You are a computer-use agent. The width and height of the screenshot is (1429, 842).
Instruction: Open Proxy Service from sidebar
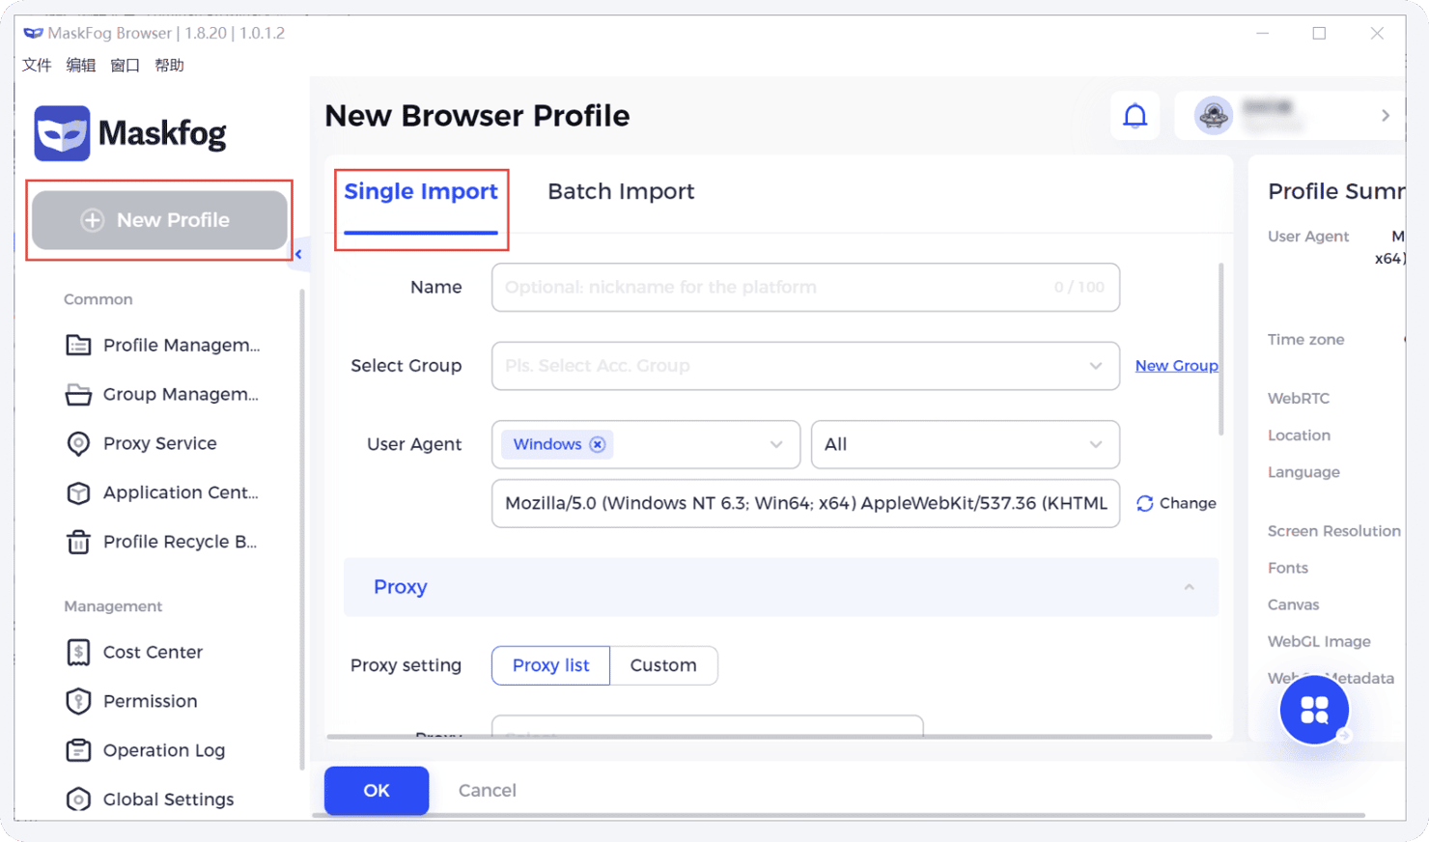(x=159, y=443)
